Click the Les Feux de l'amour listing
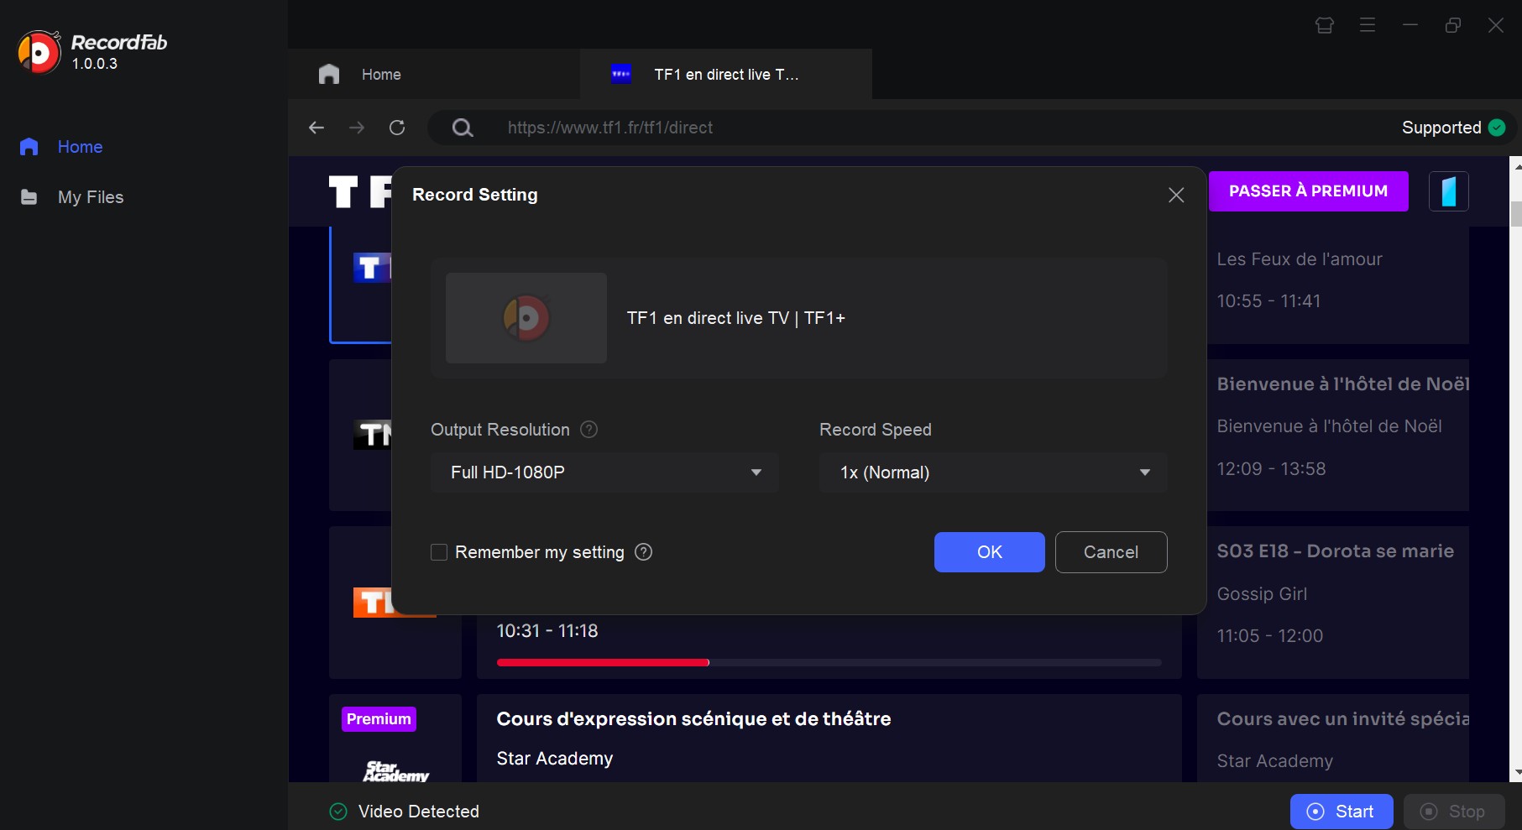The width and height of the screenshot is (1522, 830). [x=1300, y=259]
